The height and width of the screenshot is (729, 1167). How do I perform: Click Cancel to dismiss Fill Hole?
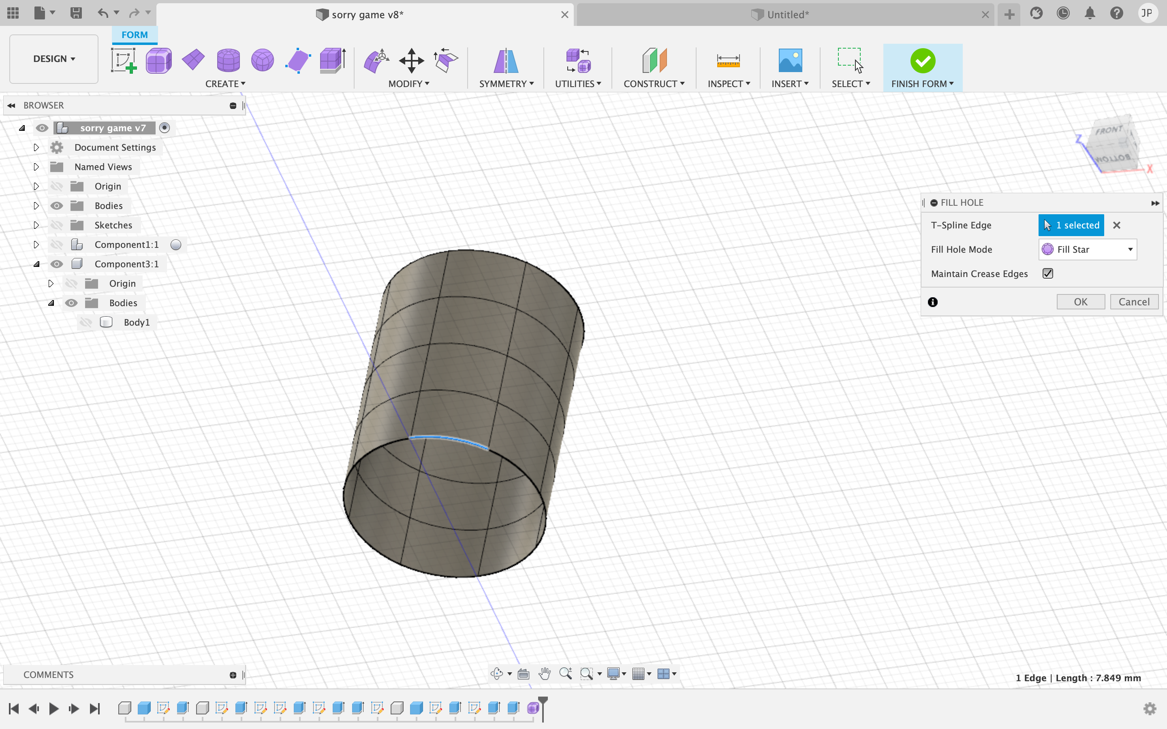click(x=1134, y=301)
